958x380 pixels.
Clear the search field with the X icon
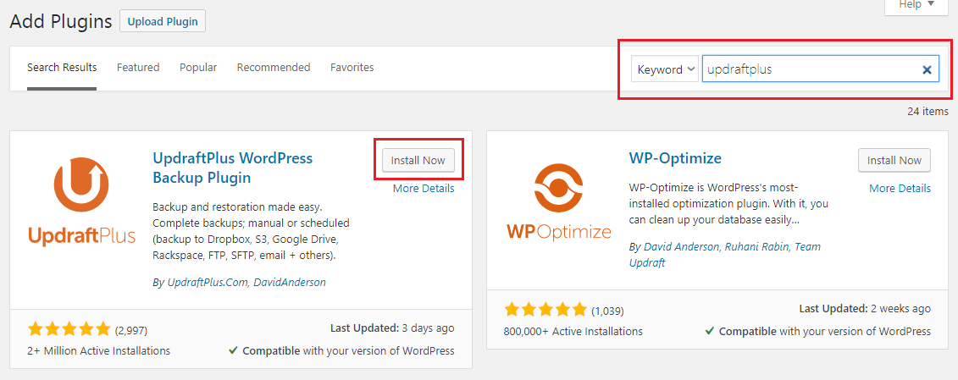click(927, 69)
